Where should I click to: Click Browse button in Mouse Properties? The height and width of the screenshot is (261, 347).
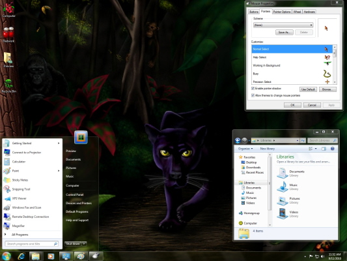click(x=327, y=89)
